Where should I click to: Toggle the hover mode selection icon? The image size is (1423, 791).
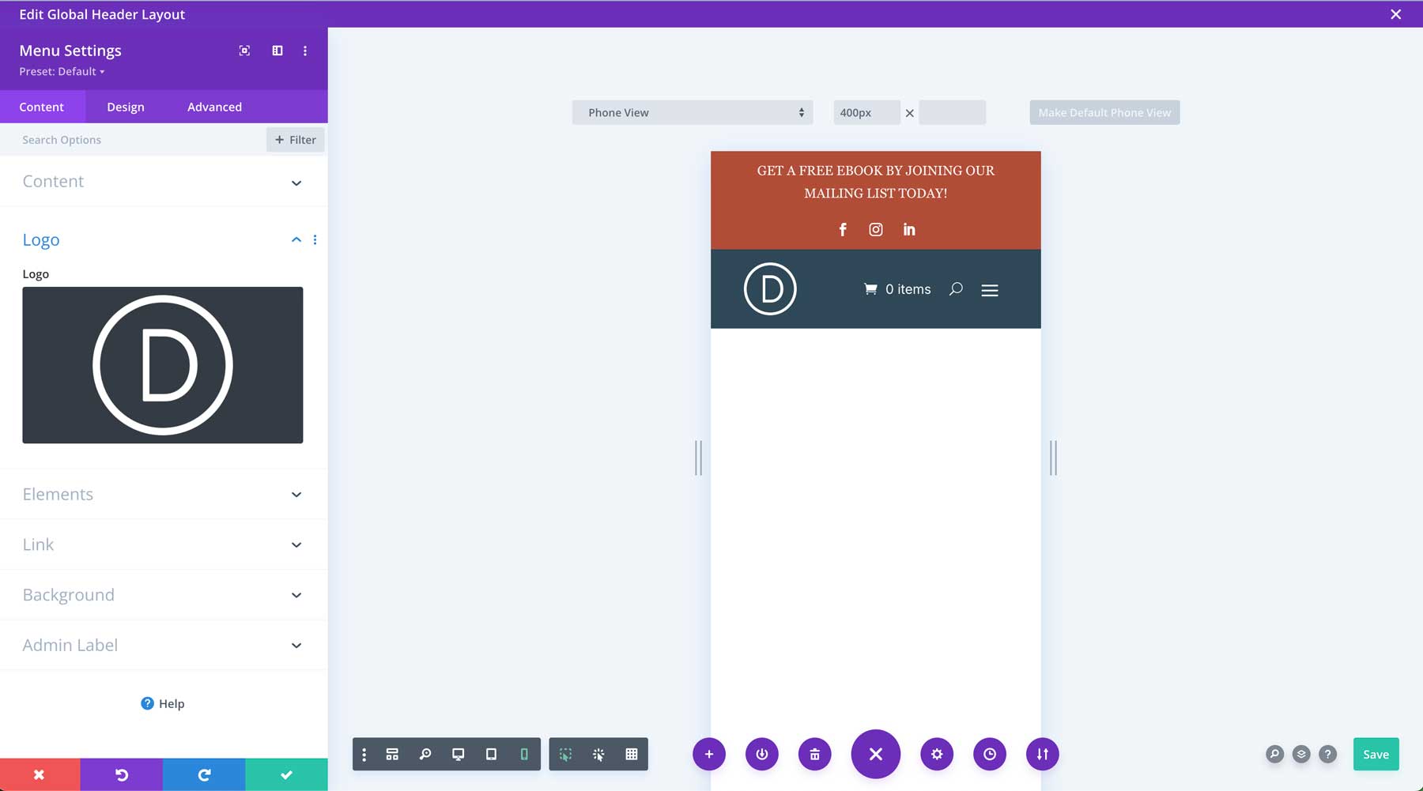[566, 754]
